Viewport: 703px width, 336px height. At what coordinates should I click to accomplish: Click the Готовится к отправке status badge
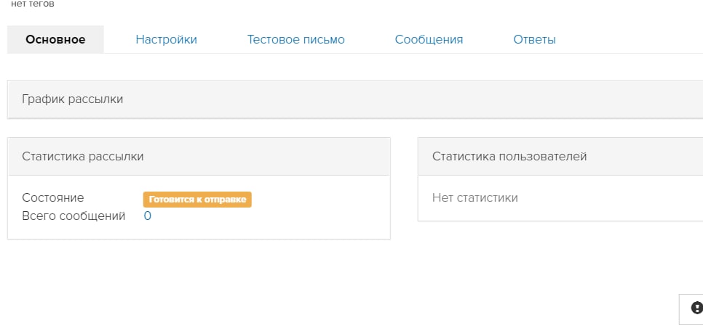point(197,200)
